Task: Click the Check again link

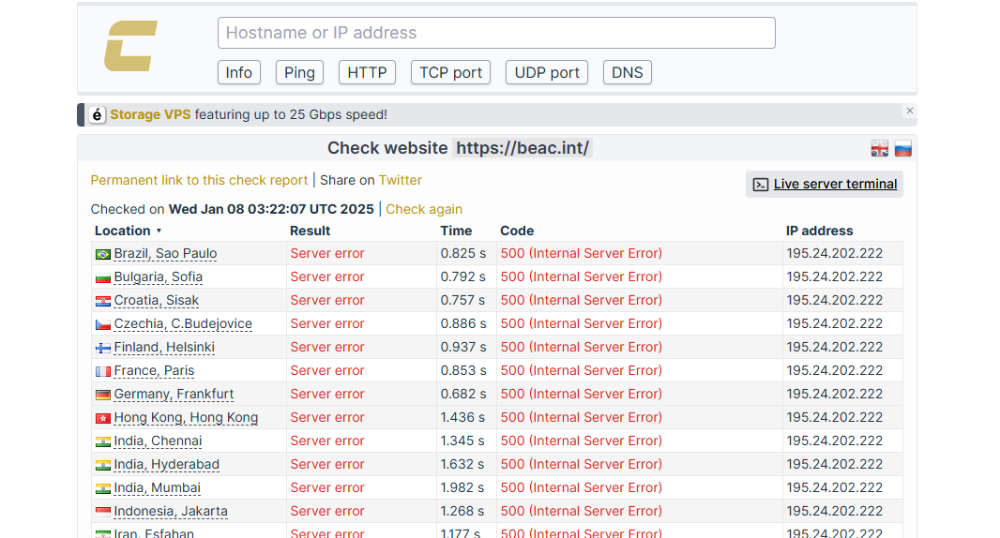Action: tap(424, 209)
